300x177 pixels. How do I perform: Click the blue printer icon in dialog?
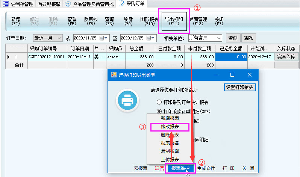pyautogui.click(x=127, y=100)
